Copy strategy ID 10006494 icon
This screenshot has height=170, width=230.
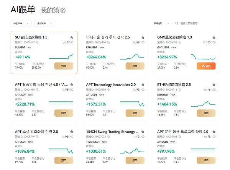tap(179, 43)
